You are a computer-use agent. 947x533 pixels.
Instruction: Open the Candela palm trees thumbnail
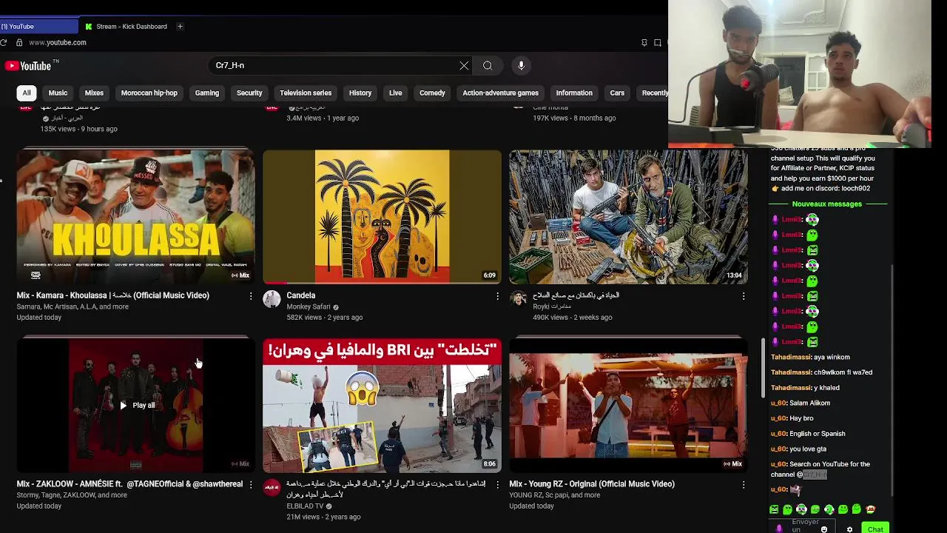click(382, 217)
